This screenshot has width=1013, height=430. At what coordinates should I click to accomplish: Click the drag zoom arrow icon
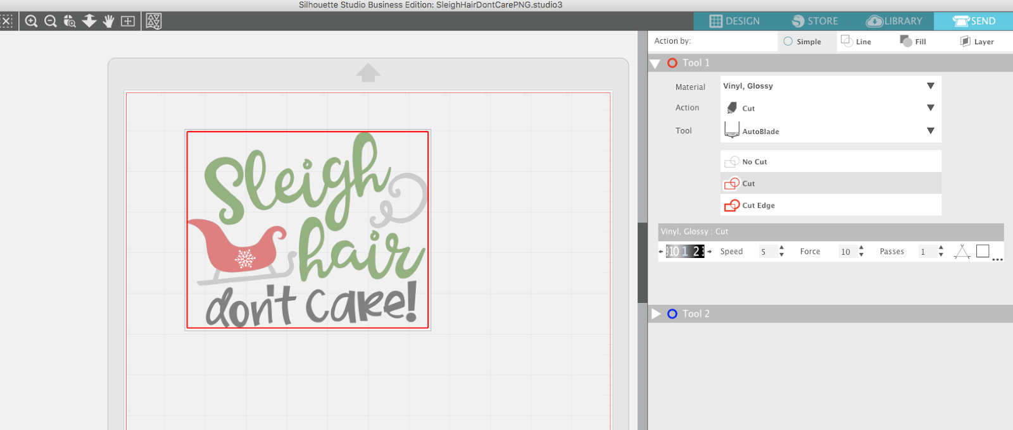pyautogui.click(x=89, y=21)
